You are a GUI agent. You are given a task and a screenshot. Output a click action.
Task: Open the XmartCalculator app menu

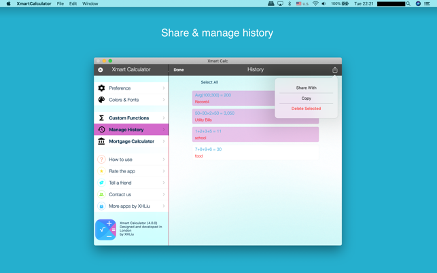(34, 3)
